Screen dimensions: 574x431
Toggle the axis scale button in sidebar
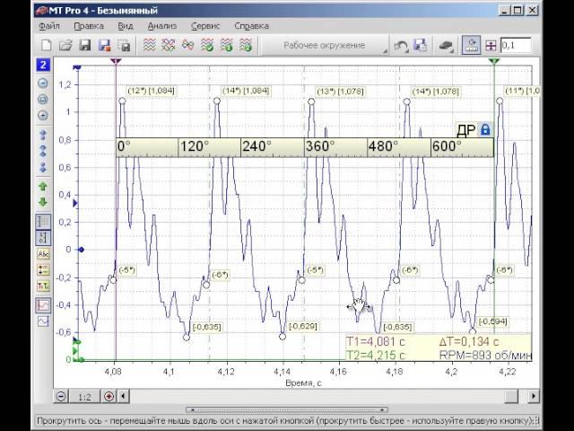[43, 237]
